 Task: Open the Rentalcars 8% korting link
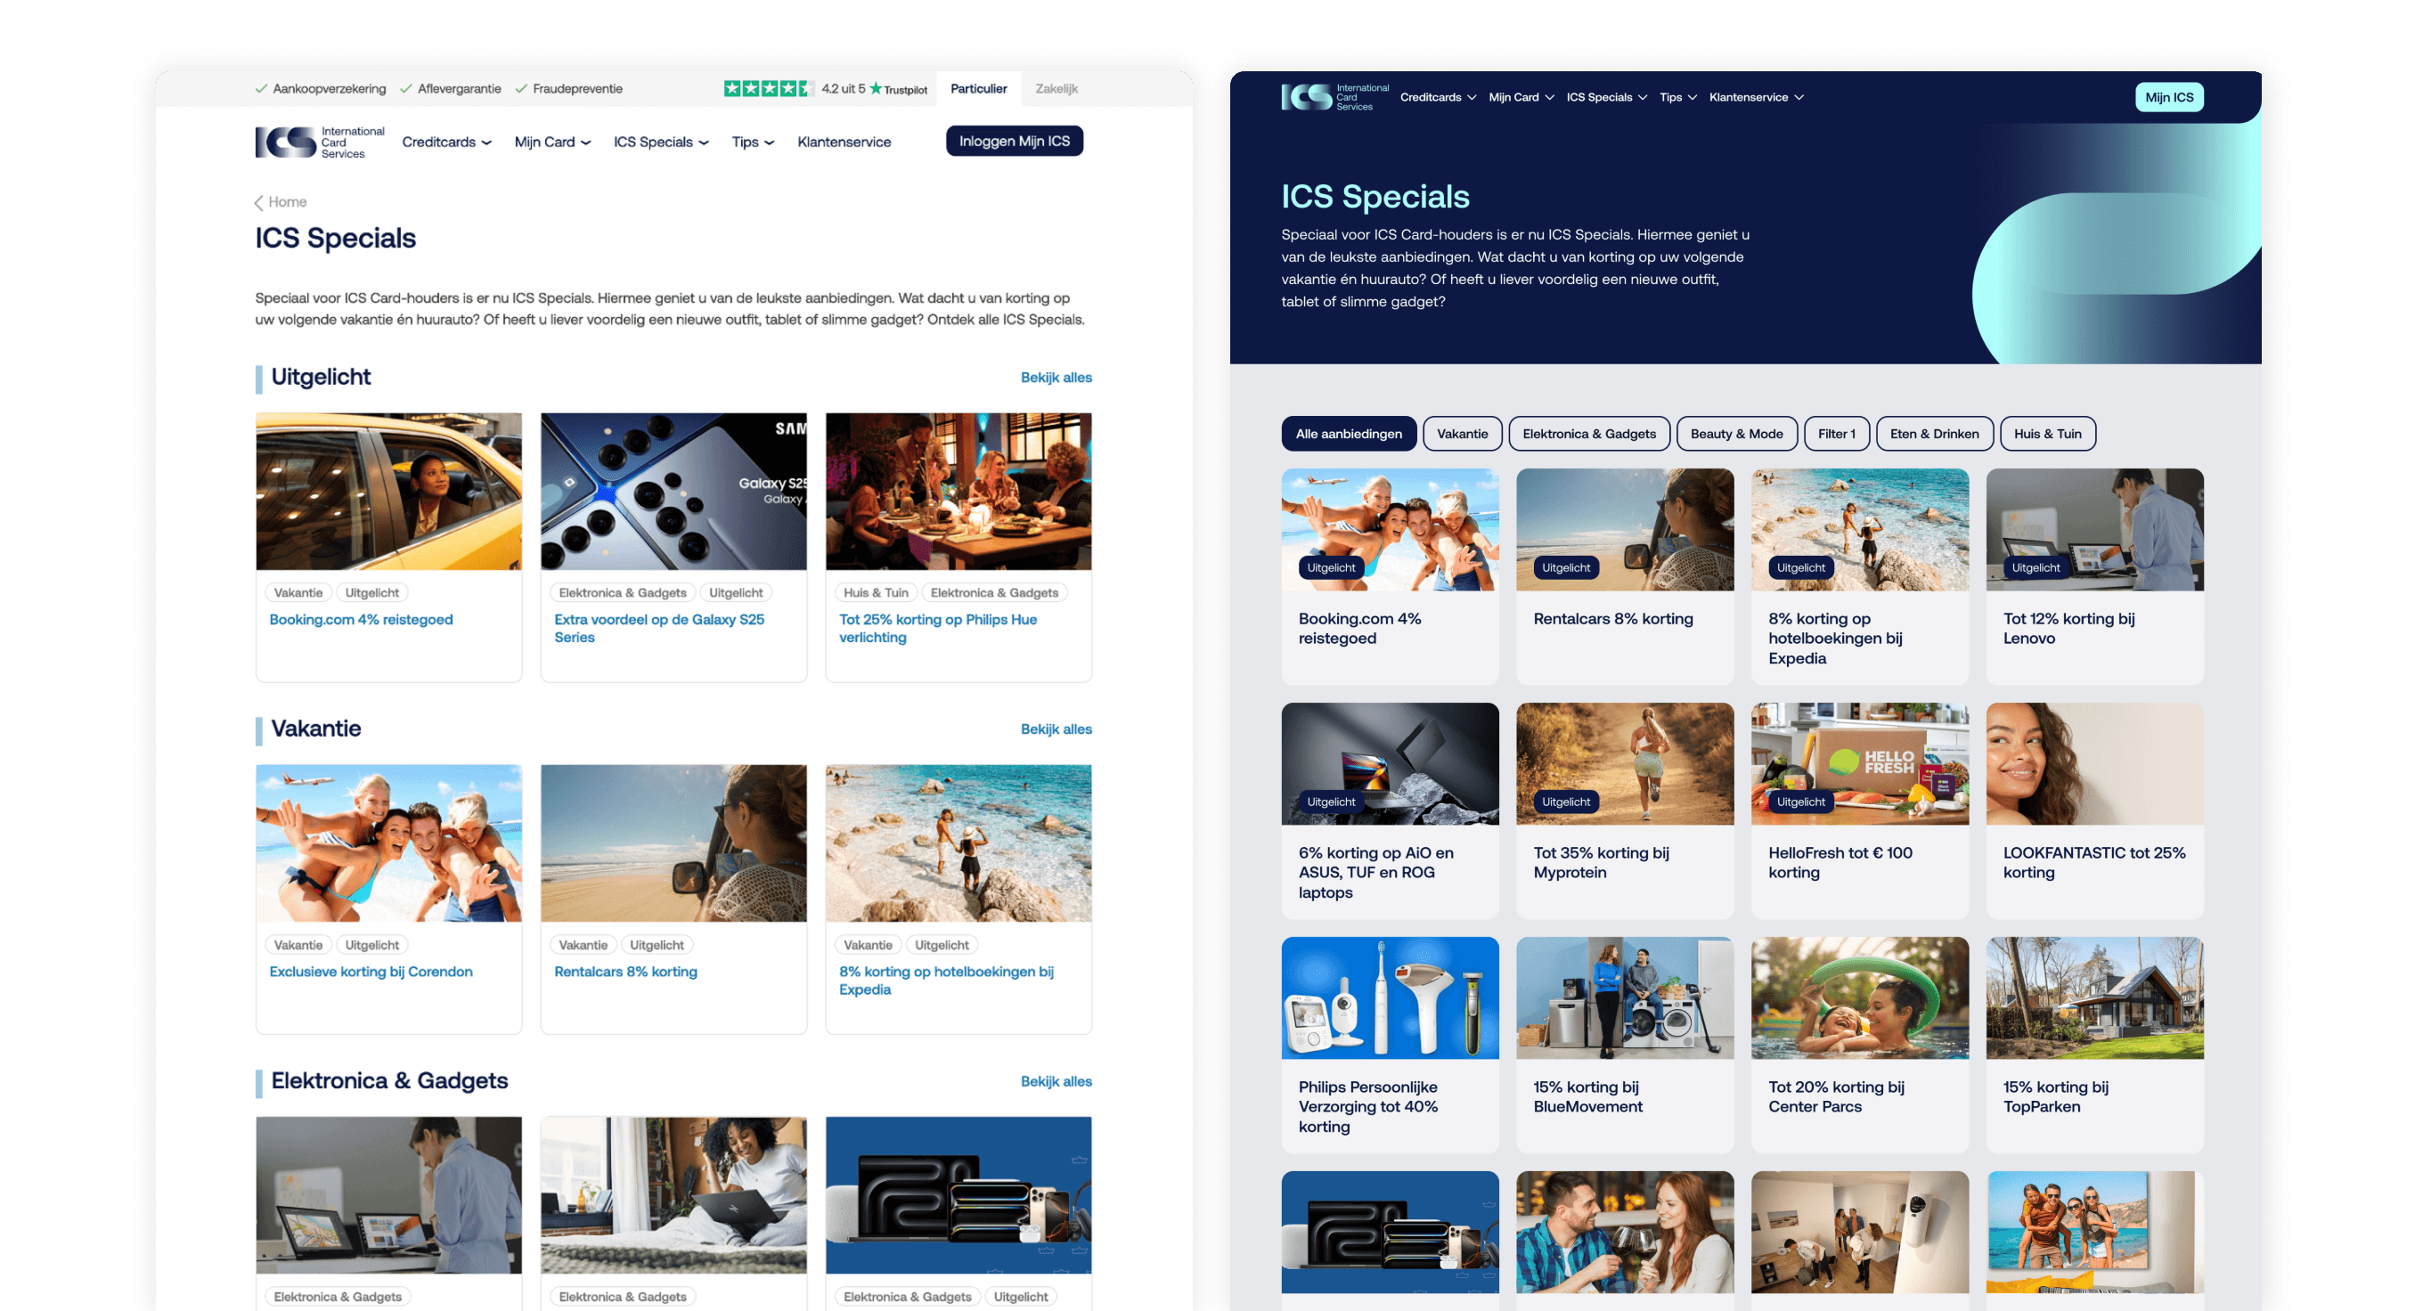tap(625, 972)
